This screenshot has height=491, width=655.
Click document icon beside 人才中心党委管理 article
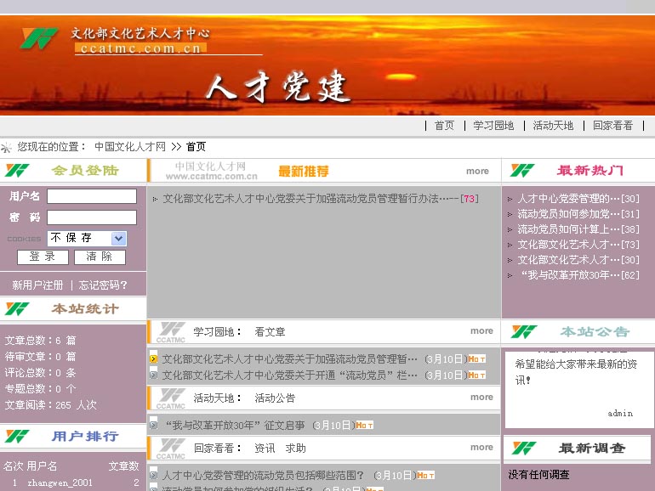point(154,476)
